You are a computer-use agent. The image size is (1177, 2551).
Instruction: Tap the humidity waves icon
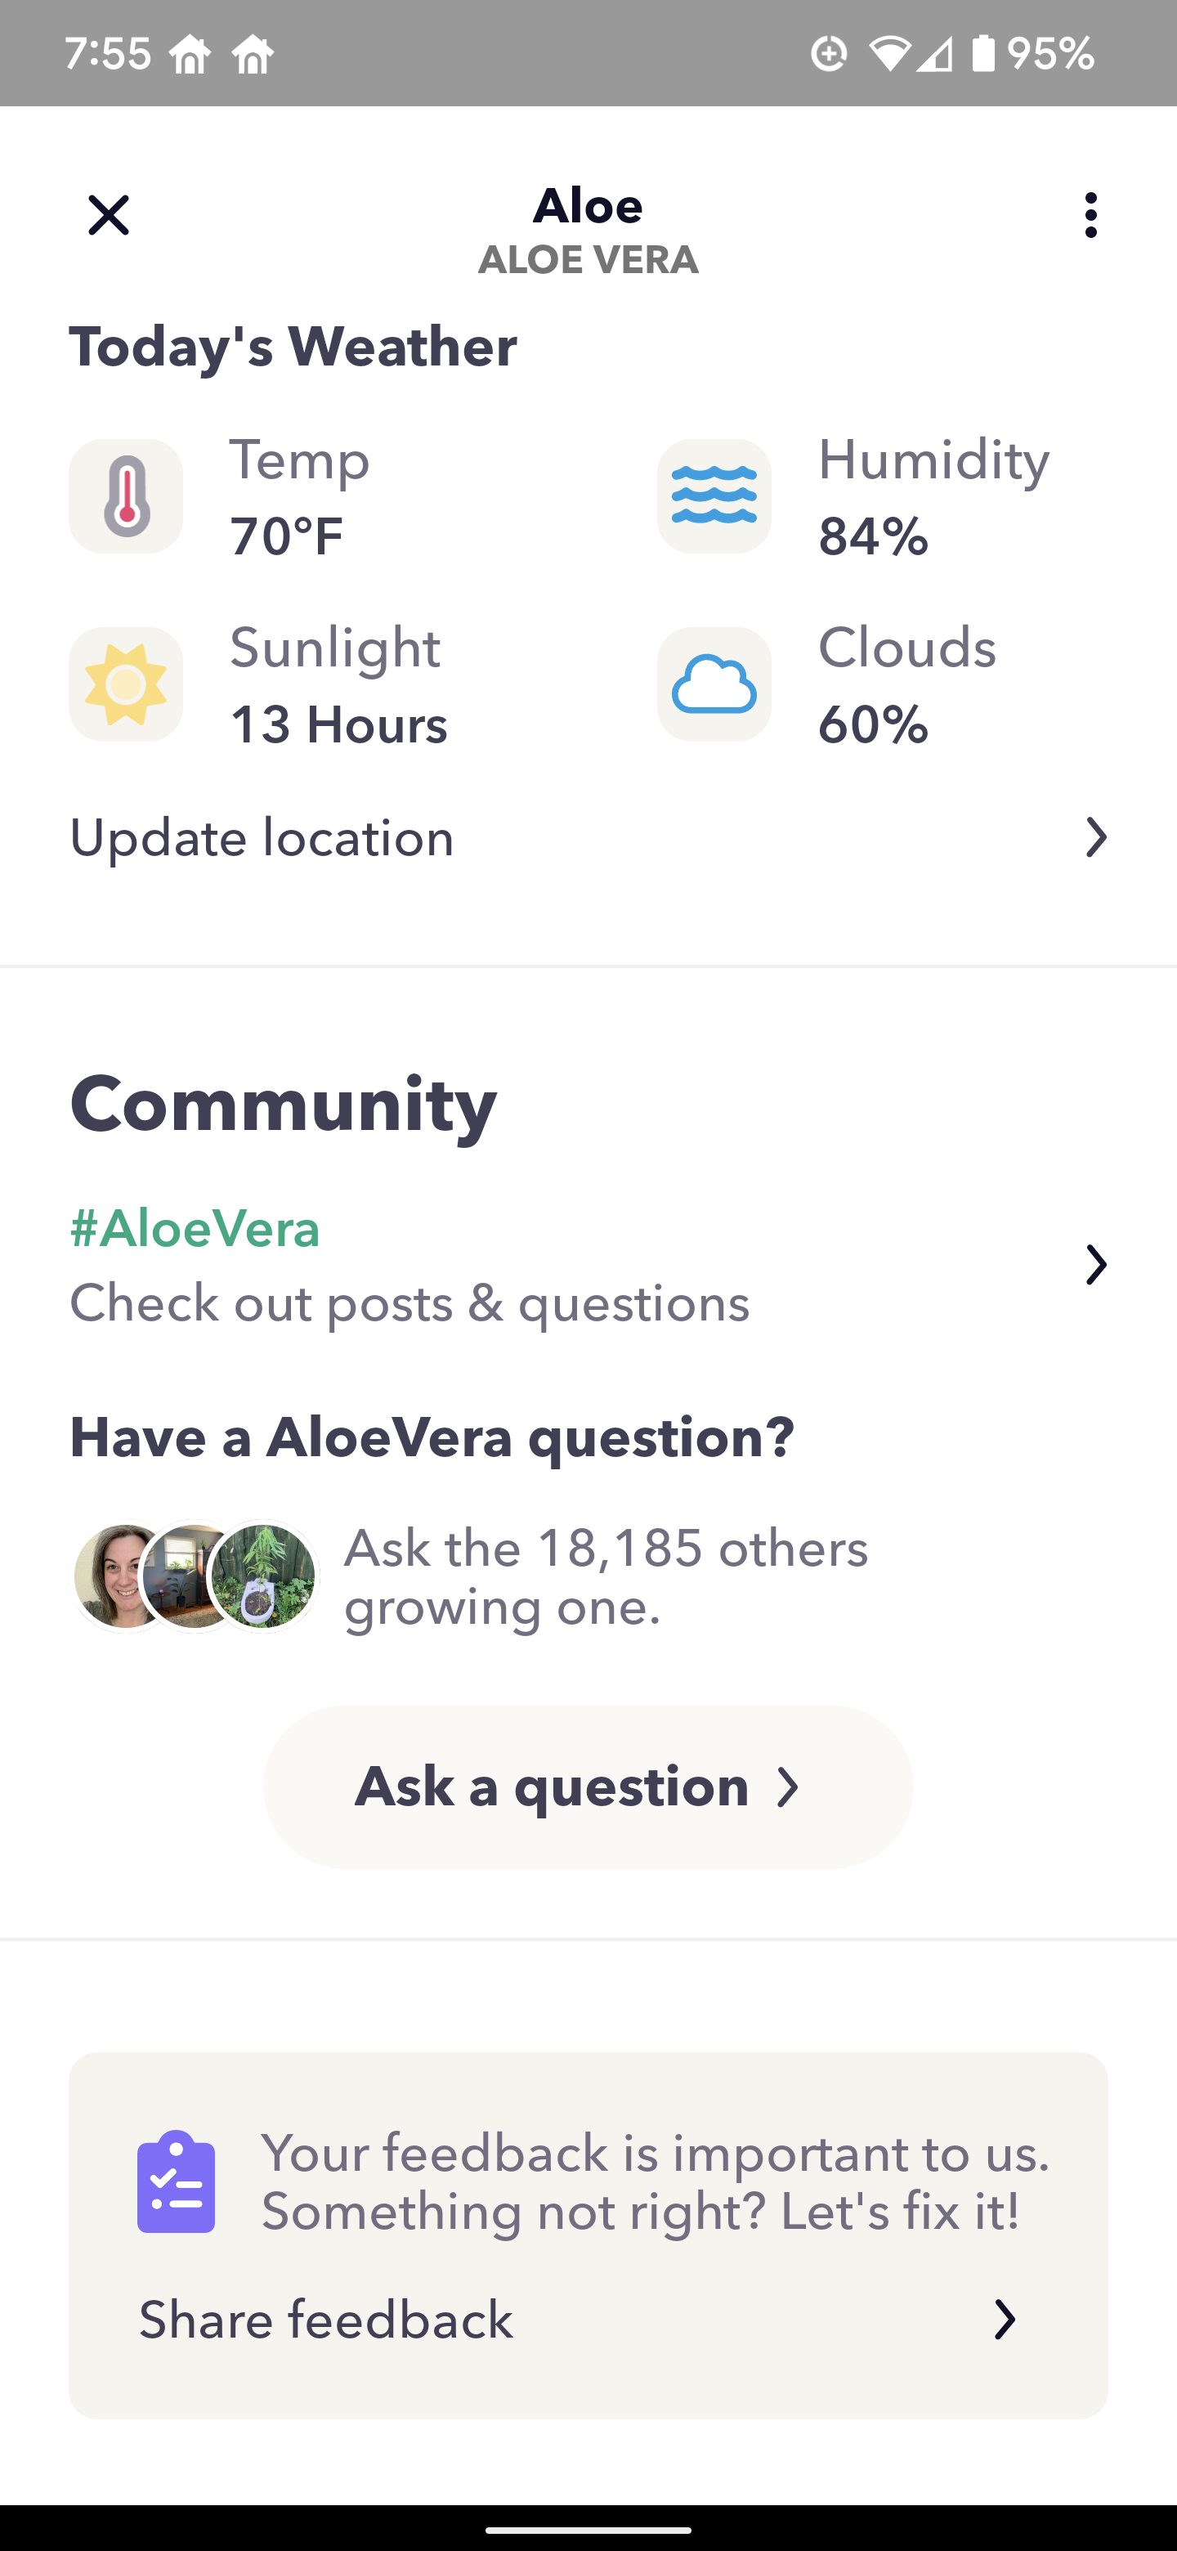click(714, 496)
